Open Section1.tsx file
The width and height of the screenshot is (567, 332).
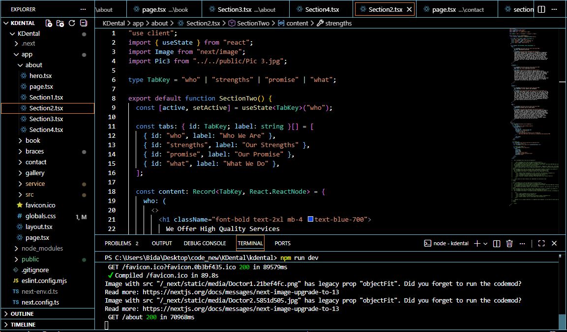tap(47, 97)
